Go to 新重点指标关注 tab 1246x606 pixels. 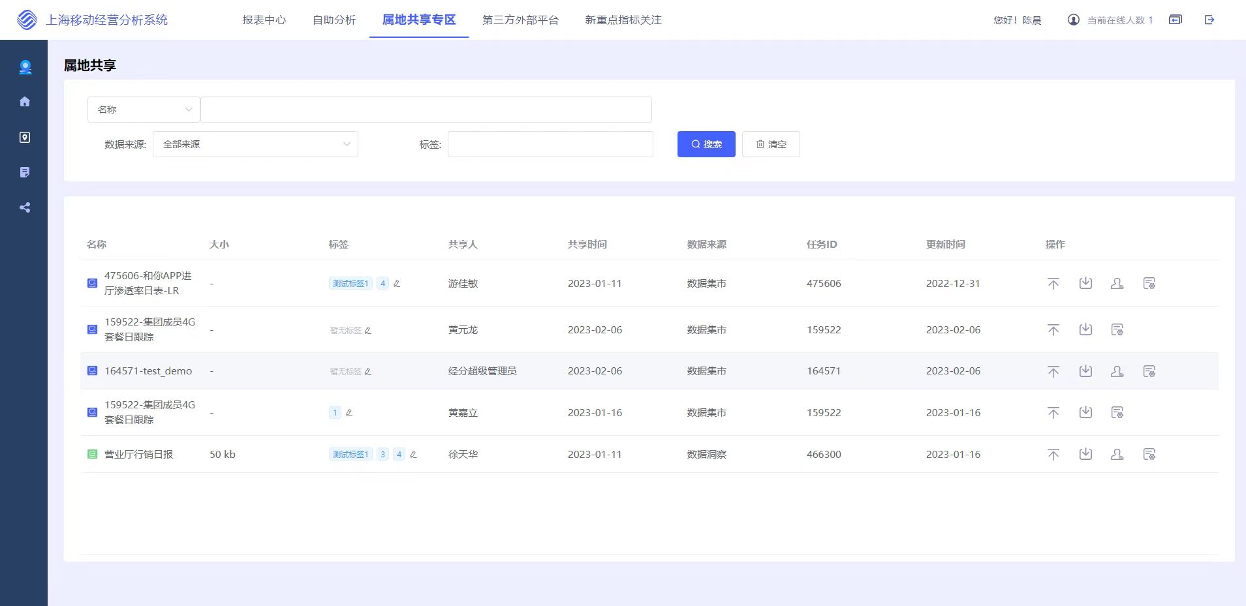[623, 20]
